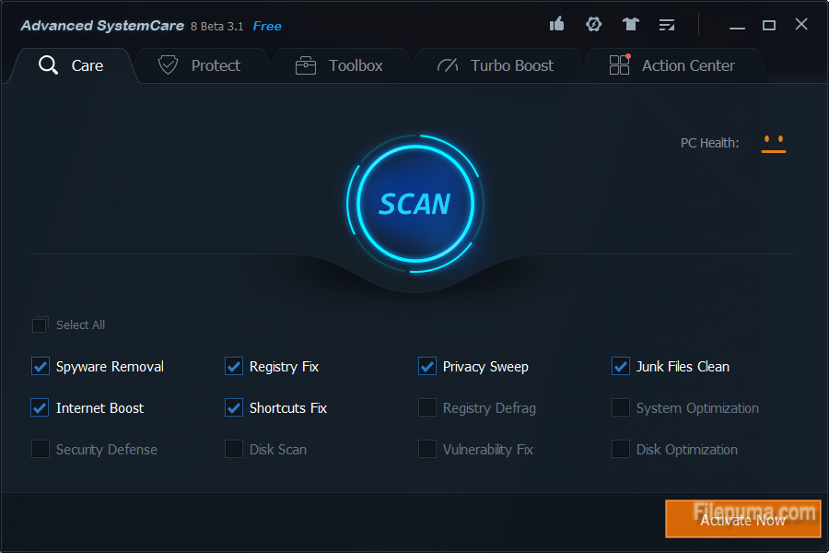This screenshot has width=829, height=553.
Task: Check the Select All checkbox
Action: 40,325
